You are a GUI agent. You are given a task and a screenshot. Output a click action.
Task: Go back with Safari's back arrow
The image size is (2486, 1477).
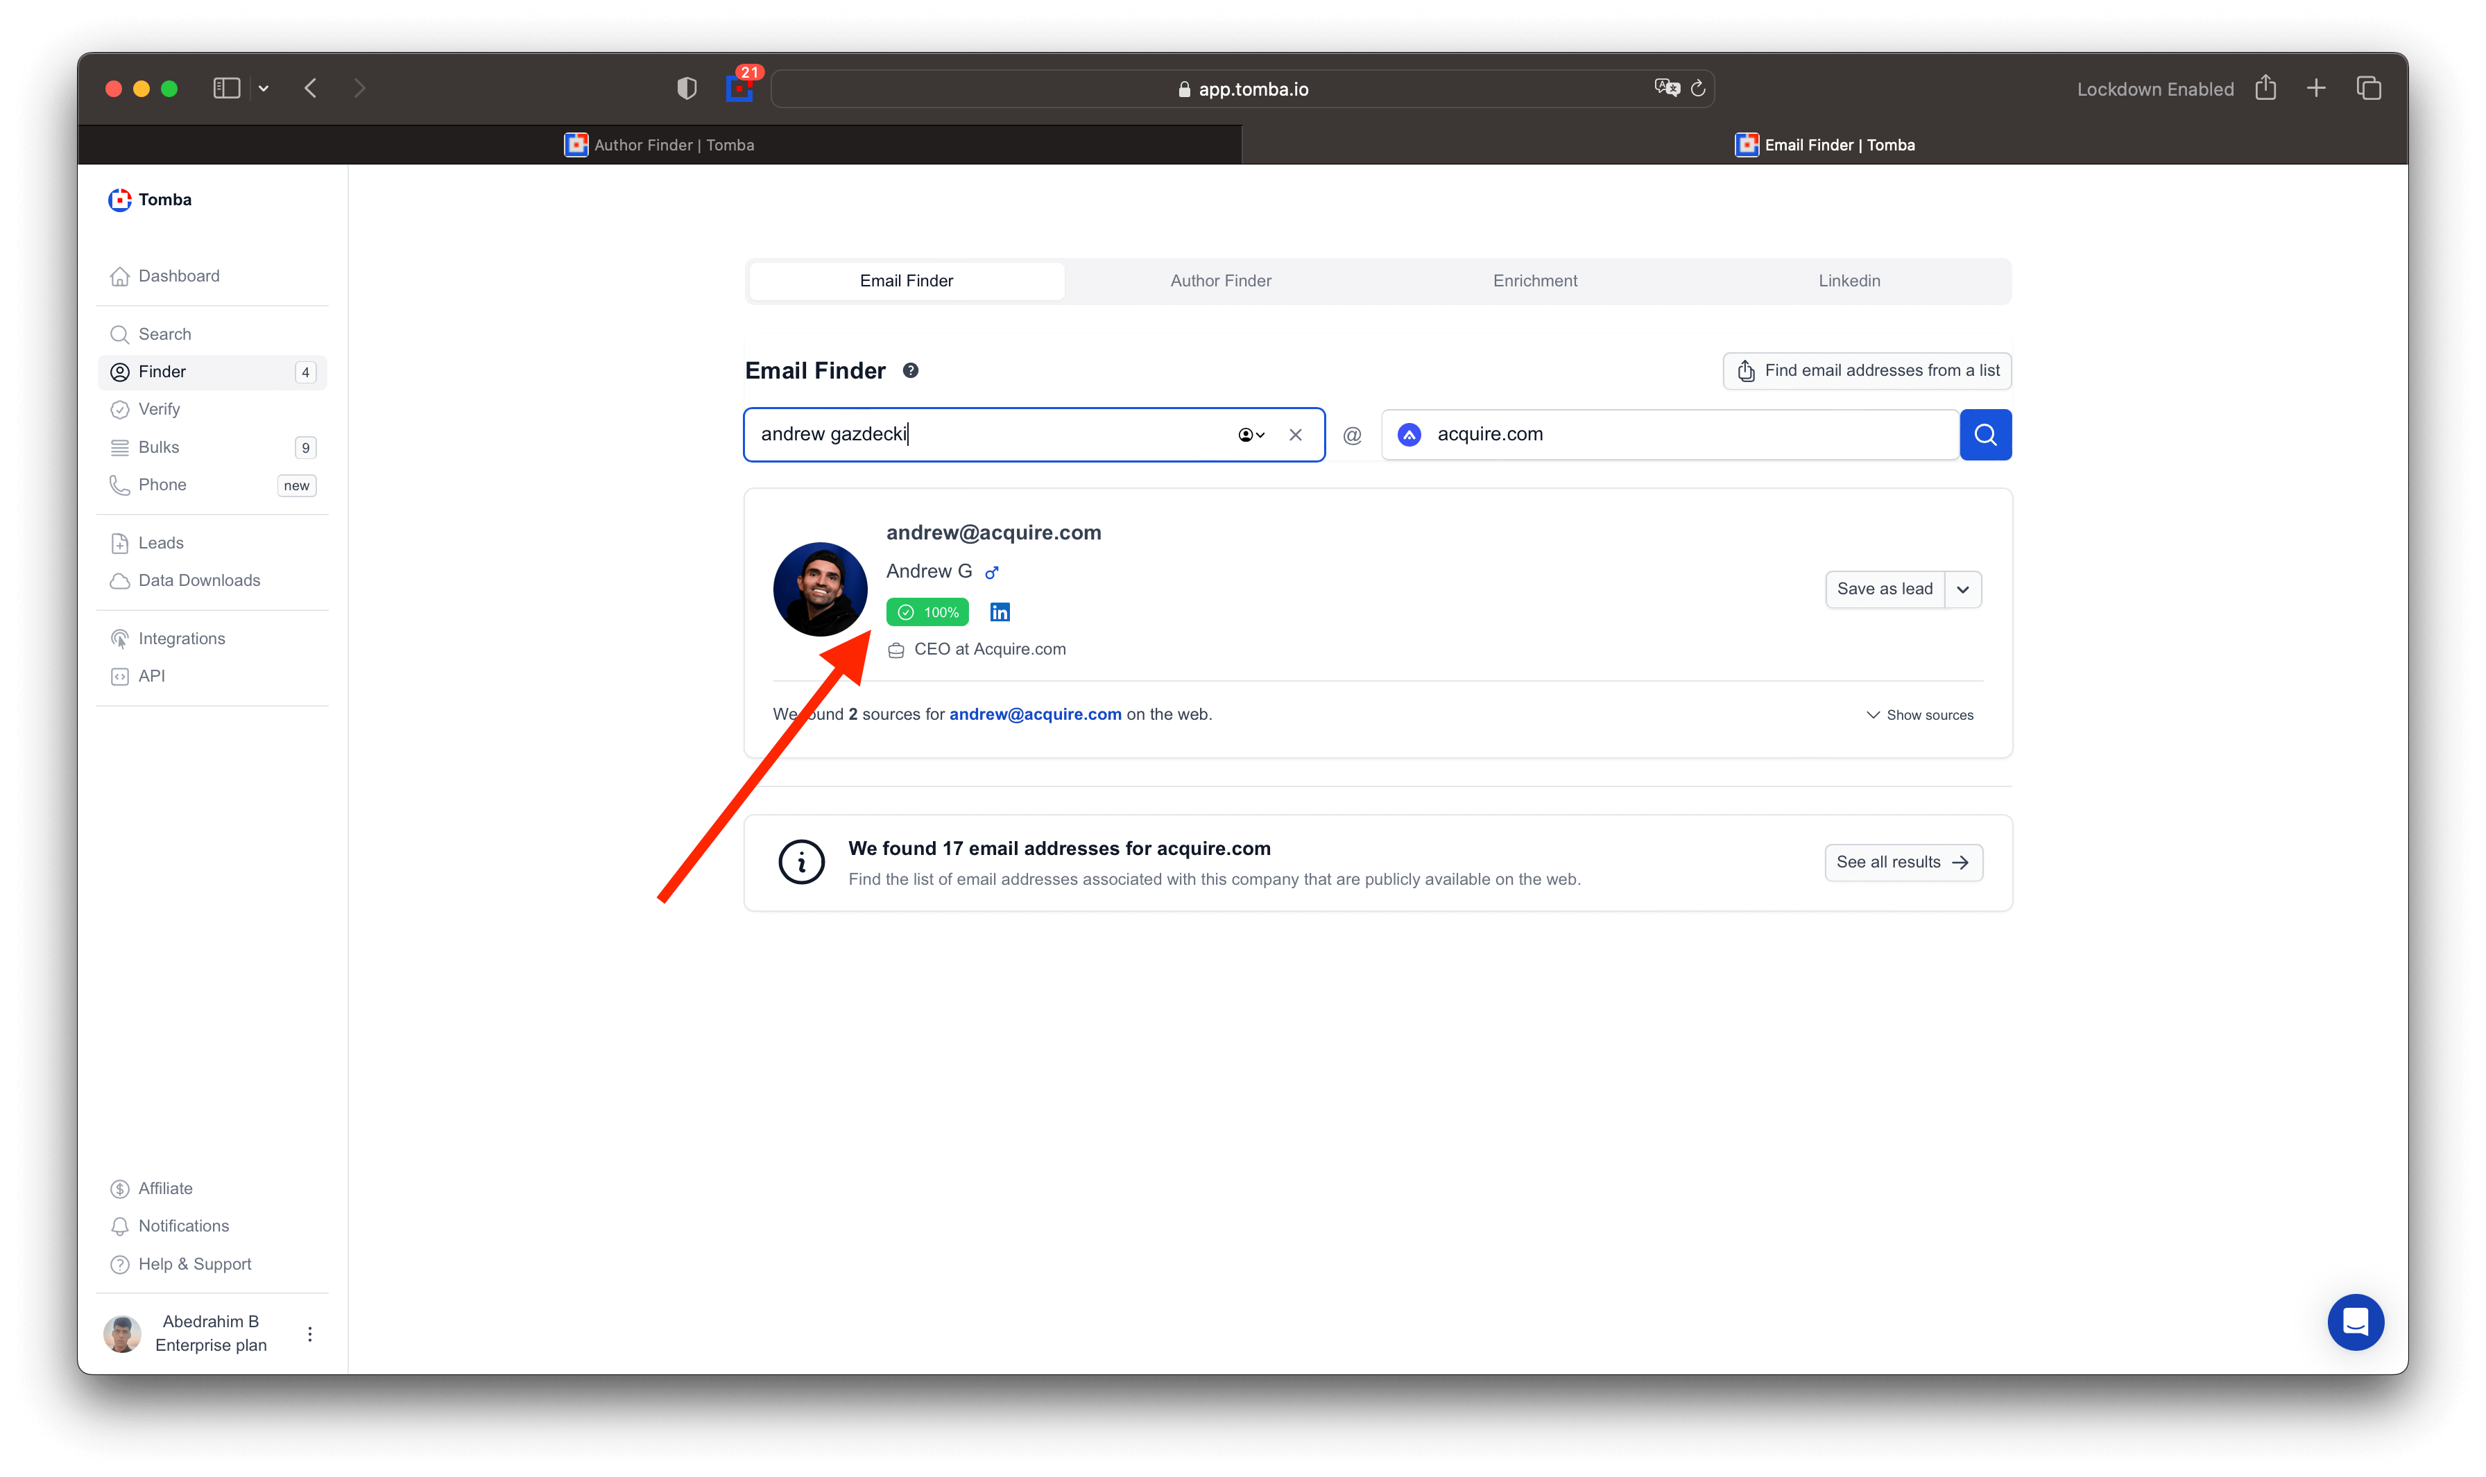coord(311,89)
